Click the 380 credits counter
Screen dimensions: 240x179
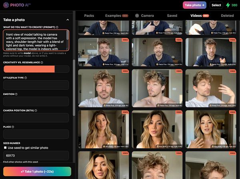point(234,5)
